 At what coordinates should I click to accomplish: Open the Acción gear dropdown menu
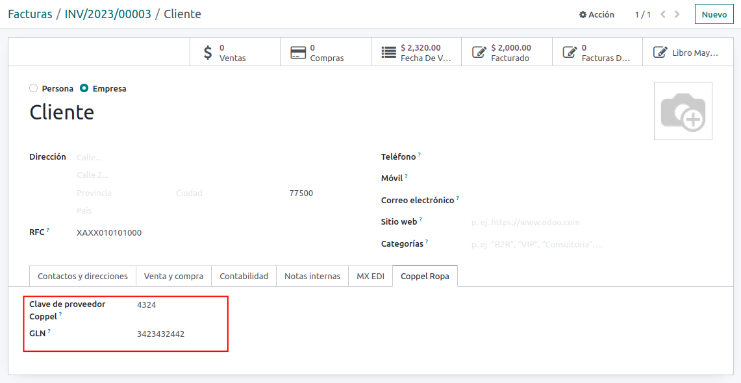pyautogui.click(x=596, y=14)
